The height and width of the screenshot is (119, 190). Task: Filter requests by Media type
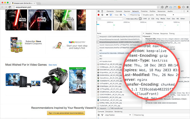point(163,19)
